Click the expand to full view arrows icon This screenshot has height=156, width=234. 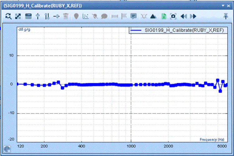coord(18,16)
